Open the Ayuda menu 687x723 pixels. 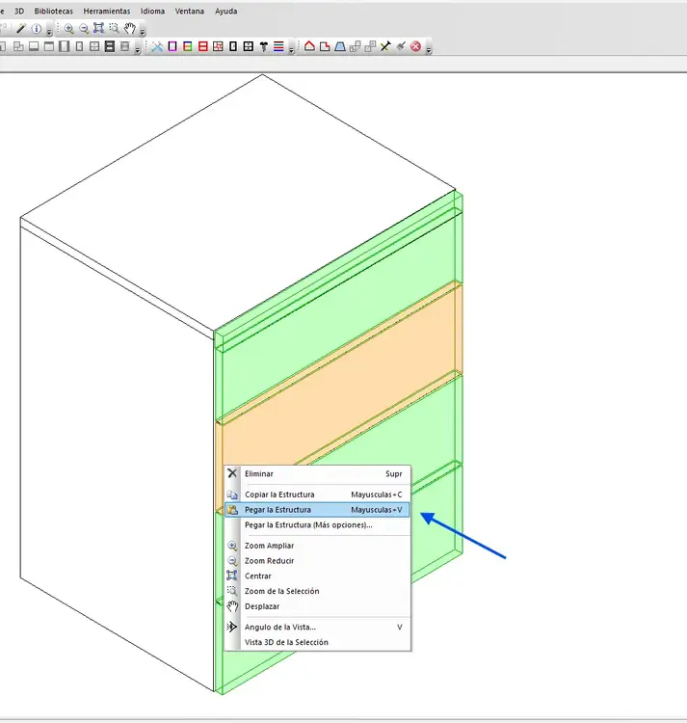click(x=225, y=11)
